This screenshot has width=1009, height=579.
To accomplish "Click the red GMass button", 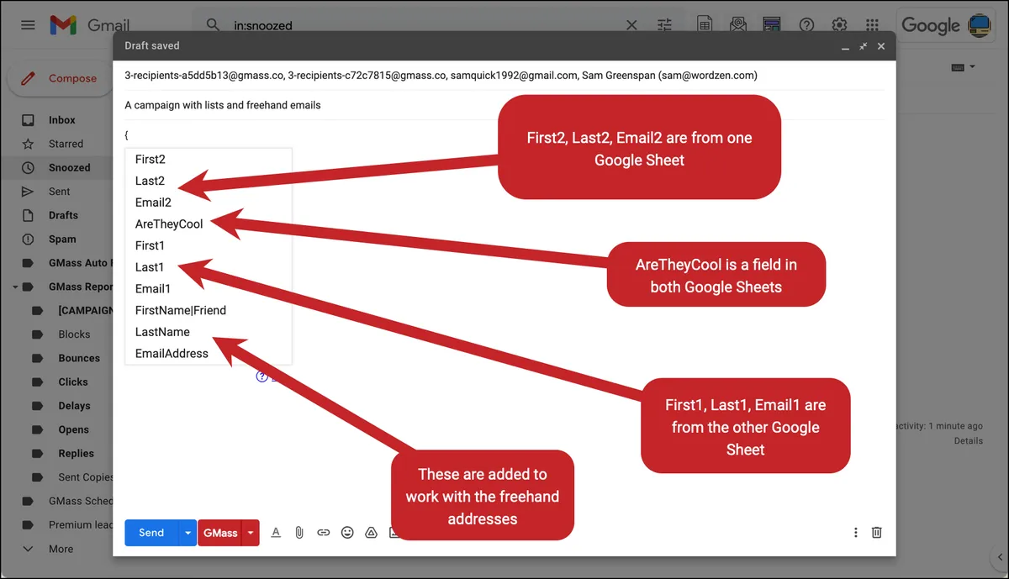I will click(220, 533).
